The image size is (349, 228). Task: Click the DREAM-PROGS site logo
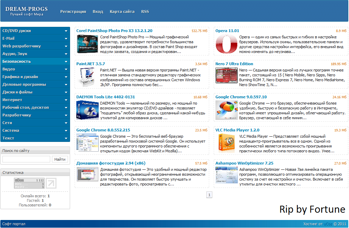click(x=26, y=11)
